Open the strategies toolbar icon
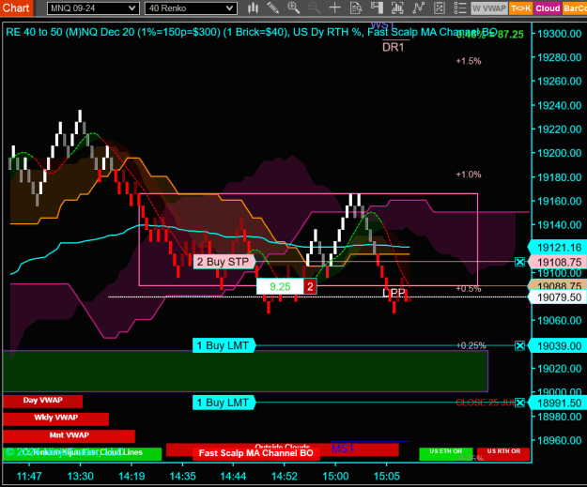The width and height of the screenshot is (587, 487). tap(440, 8)
